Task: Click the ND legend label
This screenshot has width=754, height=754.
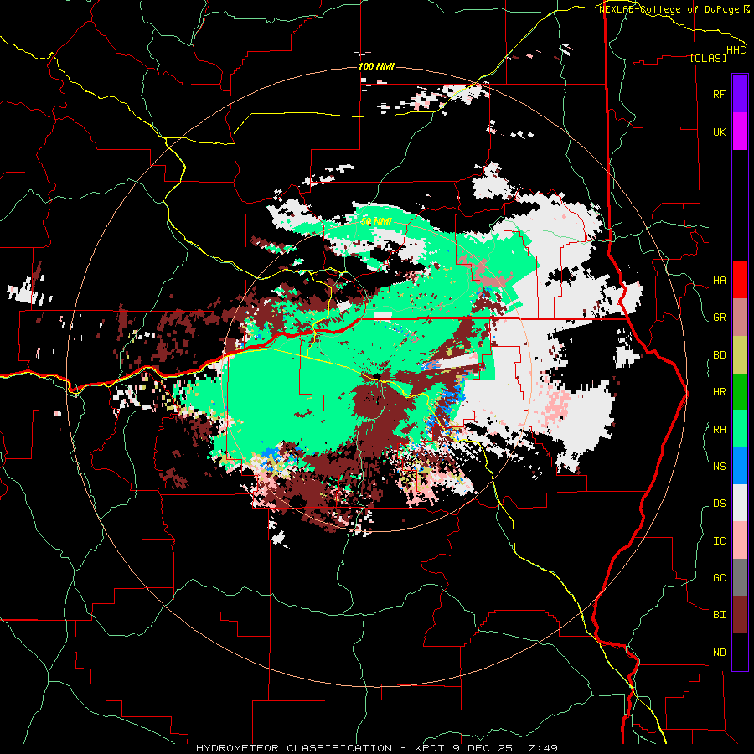Action: [719, 653]
